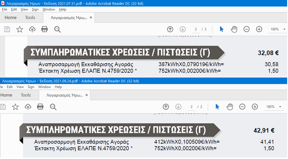Close document tab in 2021.09.24 window
The height and width of the screenshot is (159, 288).
(87, 95)
